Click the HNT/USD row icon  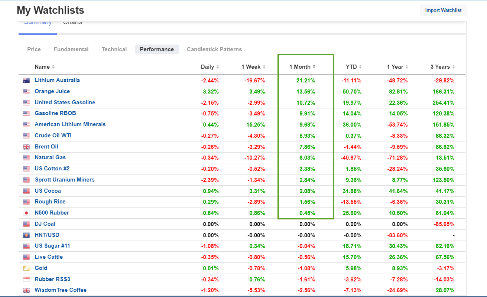pos(26,235)
